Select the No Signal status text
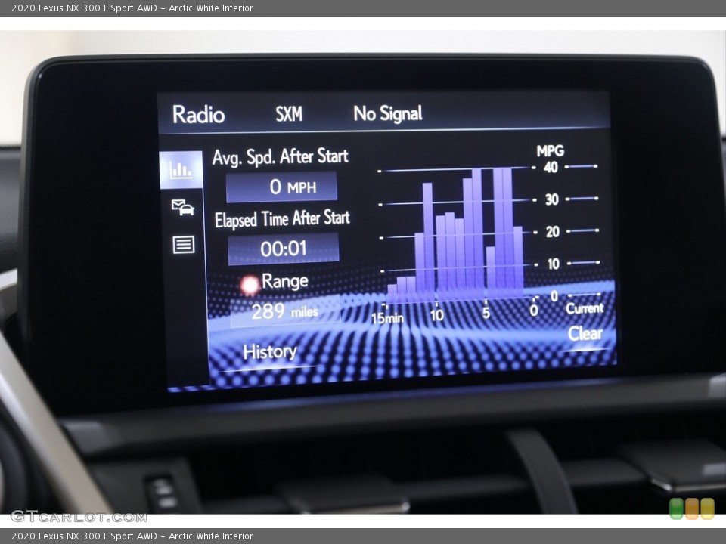Viewport: 726px width, 544px height. pyautogui.click(x=388, y=113)
